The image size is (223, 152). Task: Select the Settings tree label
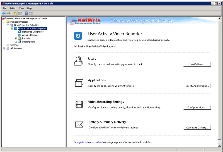(x=14, y=45)
